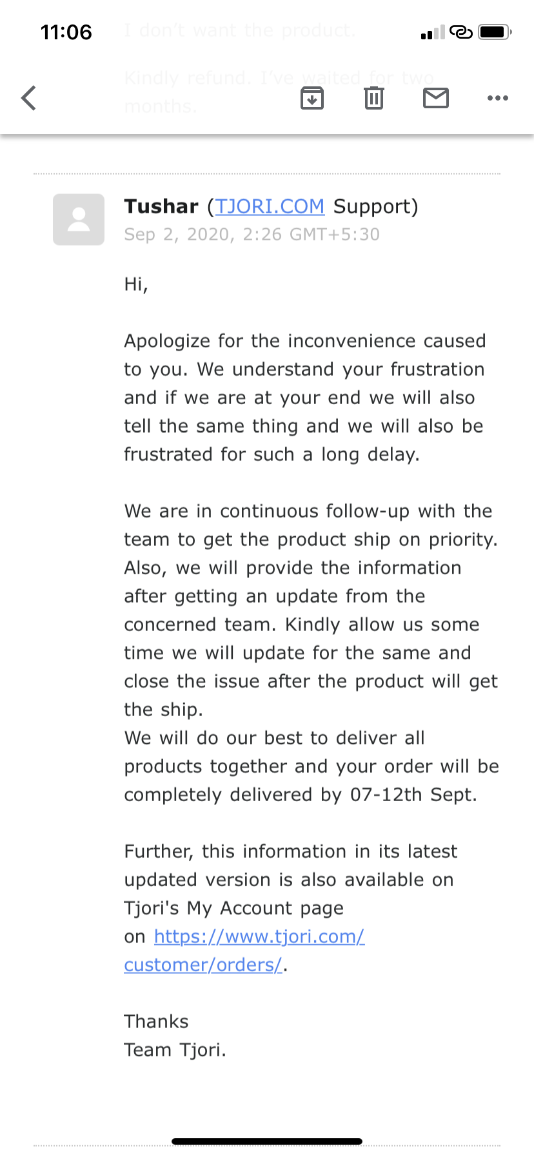The width and height of the screenshot is (534, 1155).
Task: Open the TJORI.COM link in the sender name
Action: (x=270, y=206)
